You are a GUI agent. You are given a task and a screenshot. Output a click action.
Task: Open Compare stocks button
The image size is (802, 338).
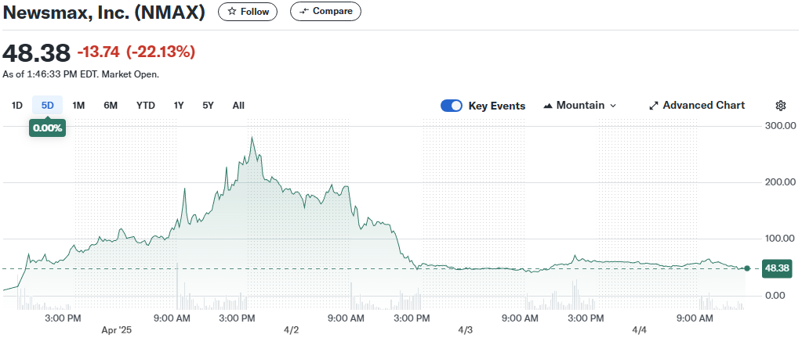(x=325, y=11)
